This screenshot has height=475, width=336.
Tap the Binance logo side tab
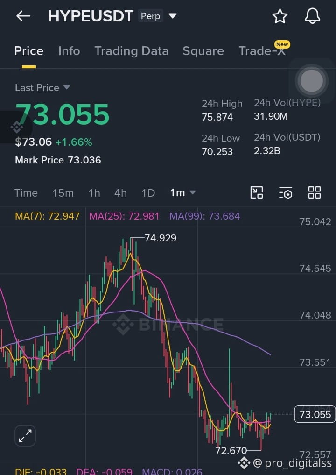pyautogui.click(x=17, y=127)
